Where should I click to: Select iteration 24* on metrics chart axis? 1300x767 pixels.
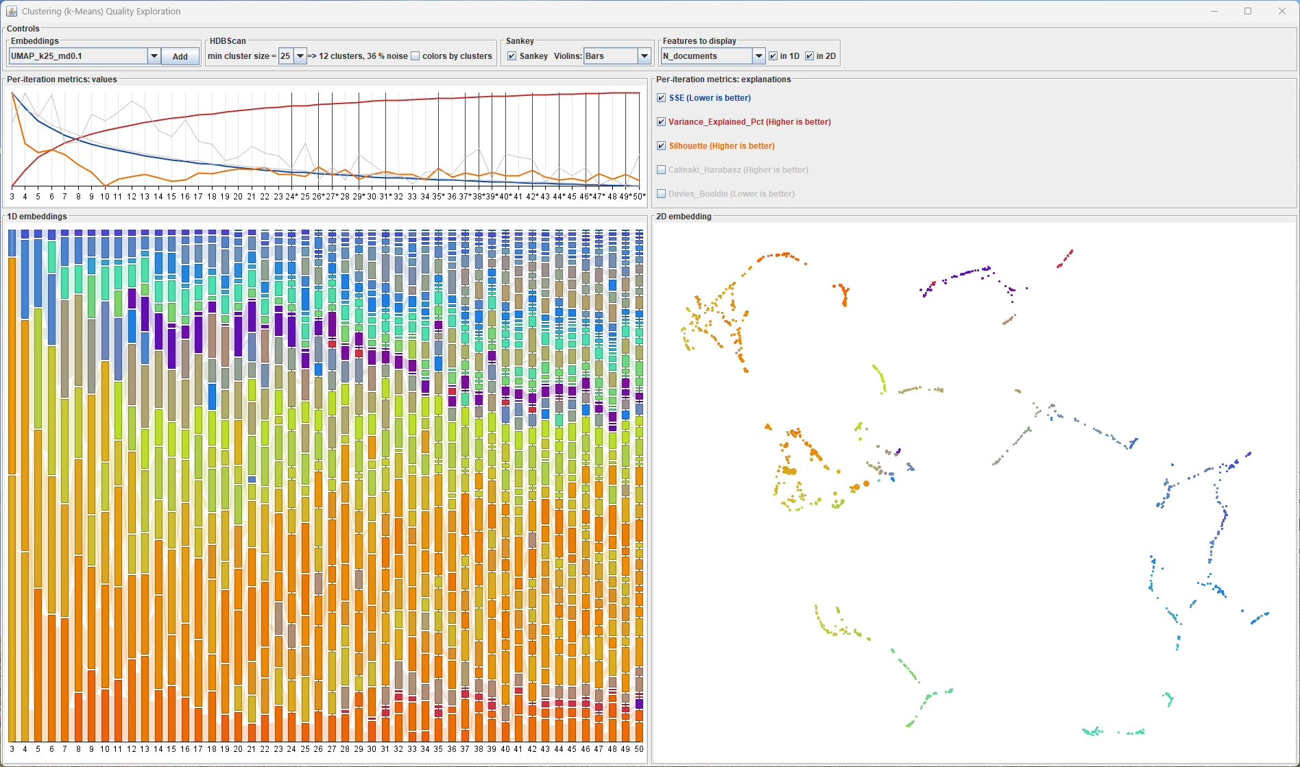[x=291, y=197]
